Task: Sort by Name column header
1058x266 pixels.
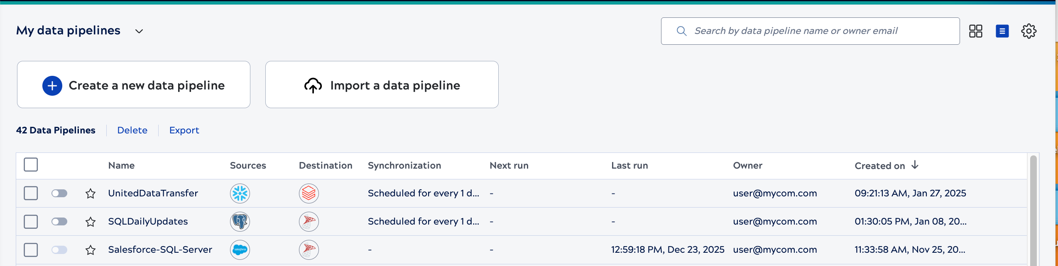Action: pos(121,165)
